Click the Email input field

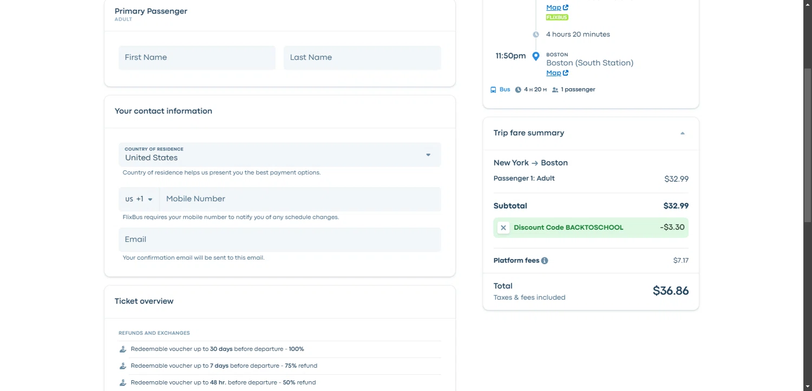pyautogui.click(x=279, y=240)
